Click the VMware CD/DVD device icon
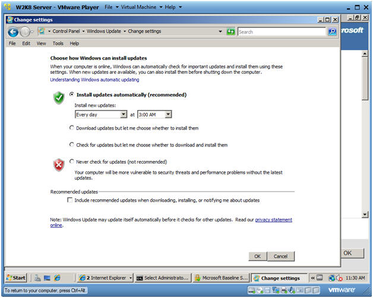Image resolution: width=373 pixels, height=298 pixels. click(x=260, y=290)
